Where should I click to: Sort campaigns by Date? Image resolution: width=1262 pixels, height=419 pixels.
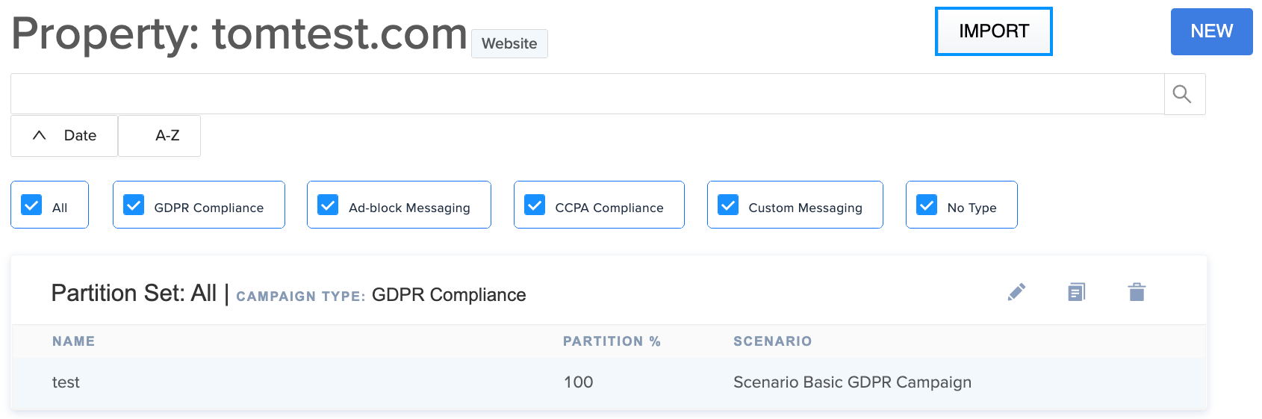[64, 136]
